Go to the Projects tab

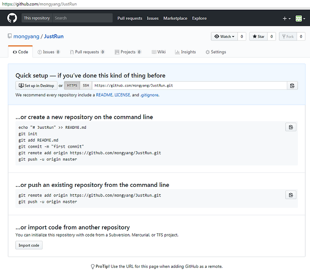(128, 52)
